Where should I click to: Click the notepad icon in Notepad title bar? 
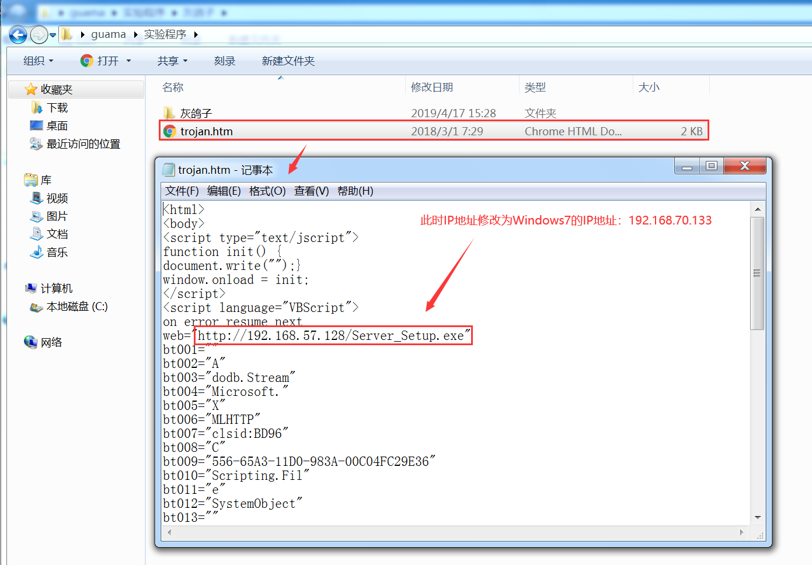(x=169, y=169)
